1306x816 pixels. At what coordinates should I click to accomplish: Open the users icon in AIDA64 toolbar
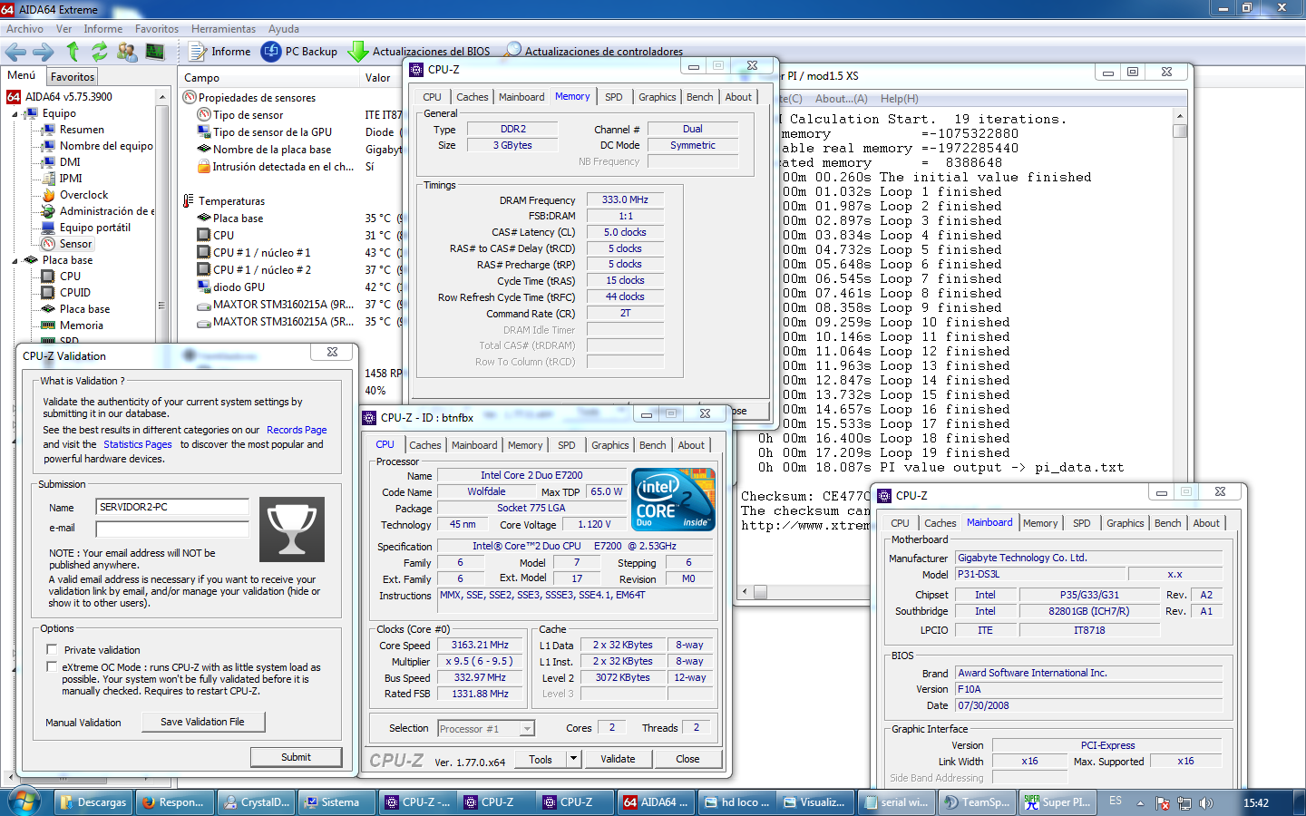[127, 52]
